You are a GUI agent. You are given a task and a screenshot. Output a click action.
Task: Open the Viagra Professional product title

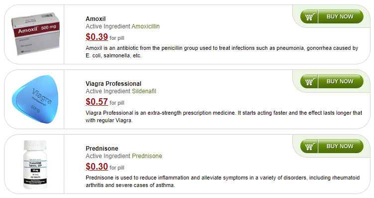(x=114, y=84)
